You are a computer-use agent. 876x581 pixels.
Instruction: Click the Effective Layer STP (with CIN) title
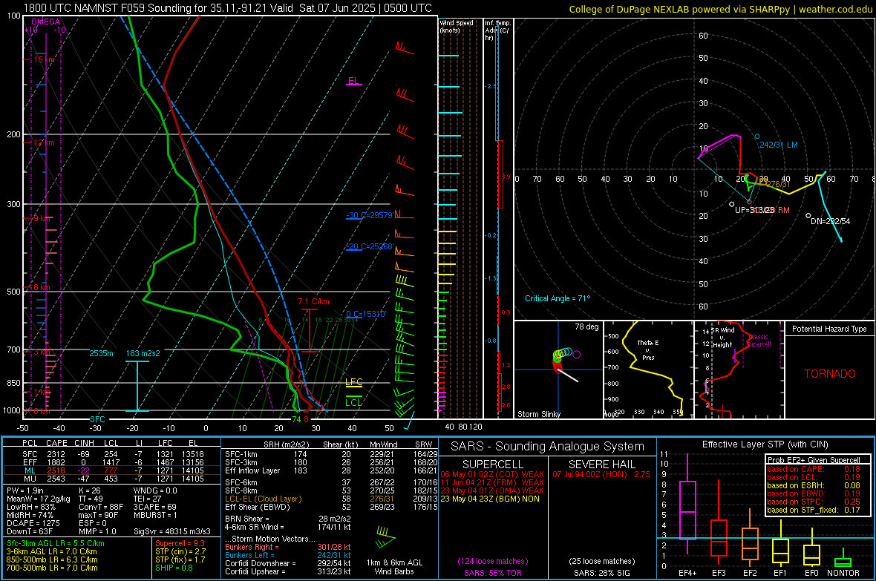point(765,444)
